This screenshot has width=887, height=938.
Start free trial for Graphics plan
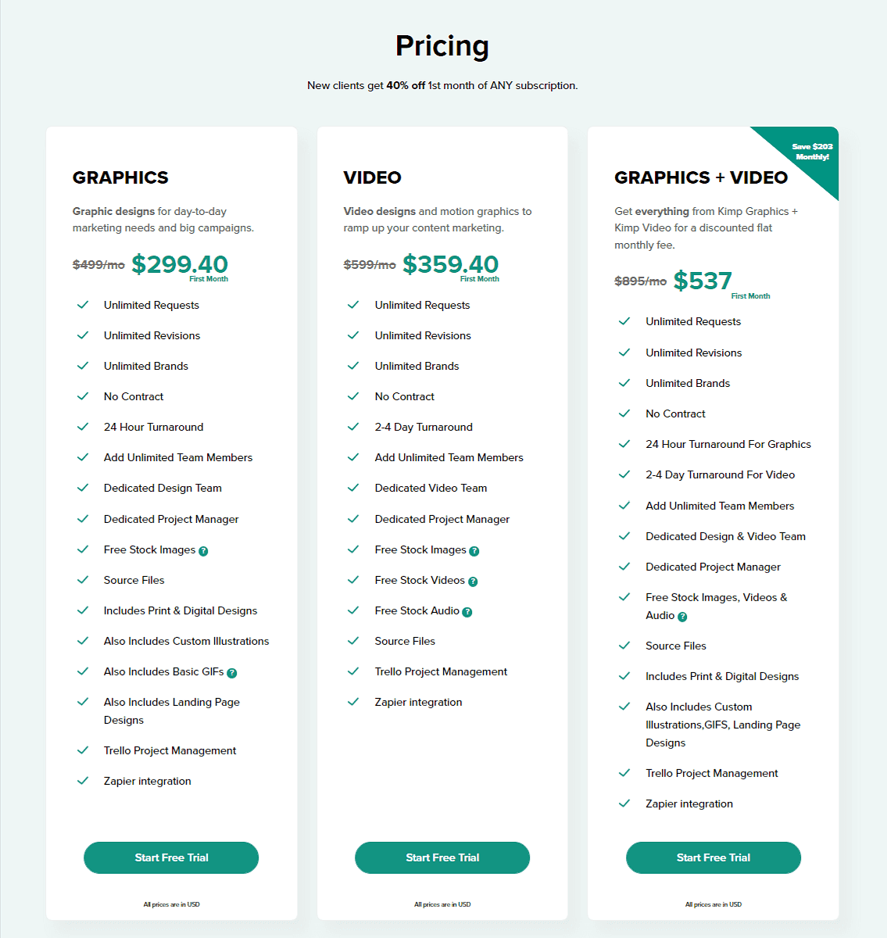click(x=171, y=857)
